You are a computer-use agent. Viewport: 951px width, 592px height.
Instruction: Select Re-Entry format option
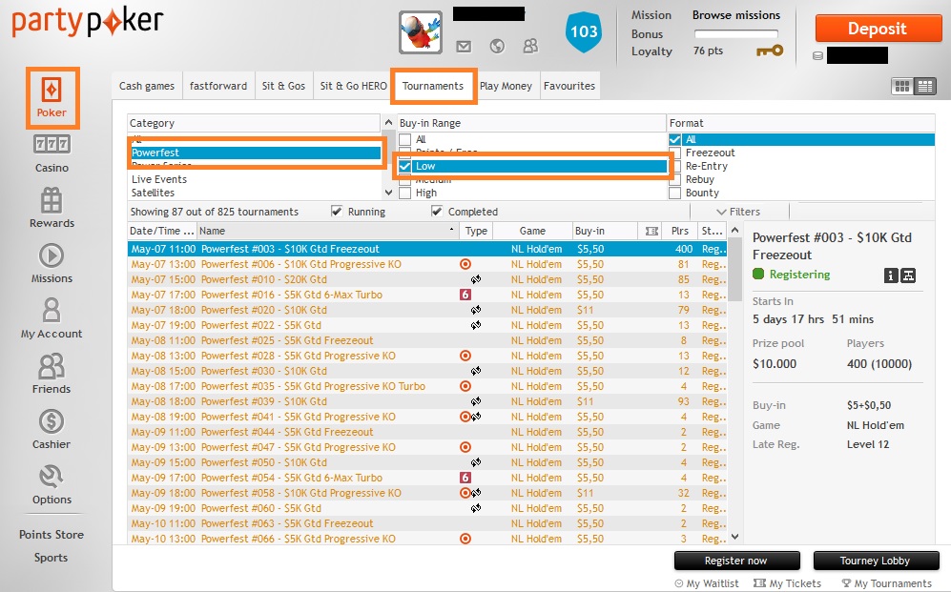click(706, 166)
